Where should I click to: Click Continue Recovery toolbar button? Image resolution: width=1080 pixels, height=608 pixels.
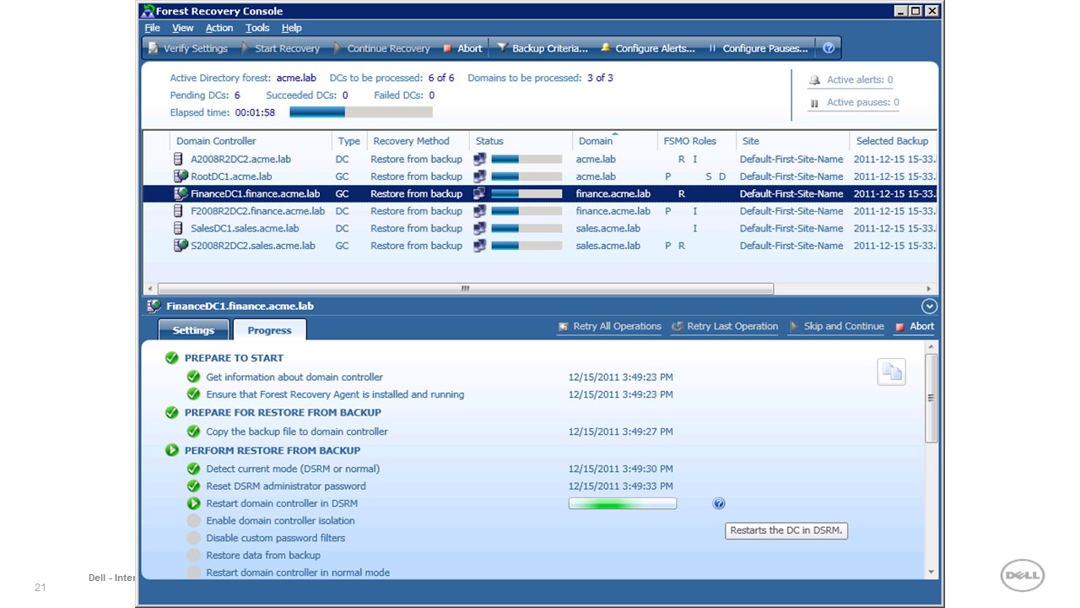[x=381, y=48]
